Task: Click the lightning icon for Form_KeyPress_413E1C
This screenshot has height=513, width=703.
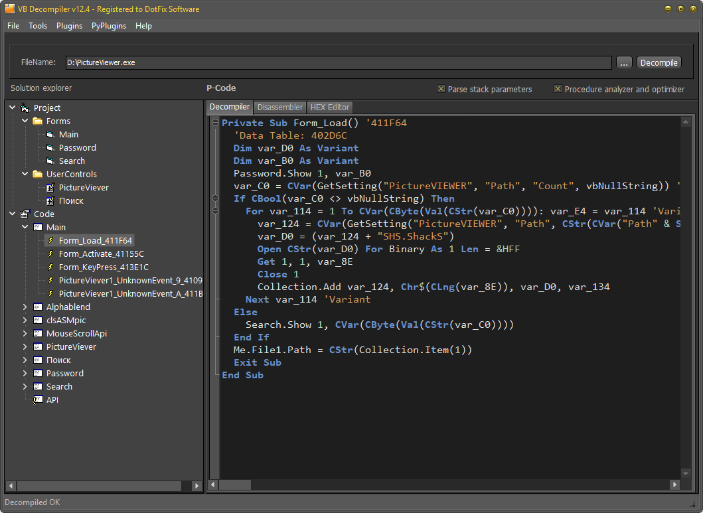Action: pos(50,267)
